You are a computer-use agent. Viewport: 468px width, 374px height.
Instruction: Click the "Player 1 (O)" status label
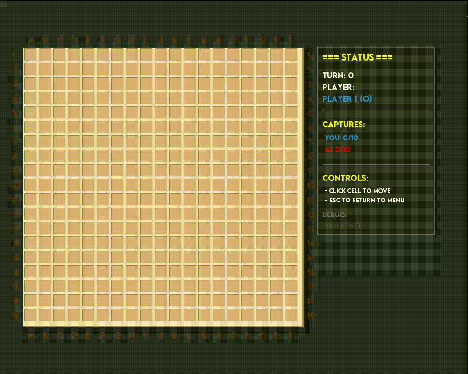347,99
